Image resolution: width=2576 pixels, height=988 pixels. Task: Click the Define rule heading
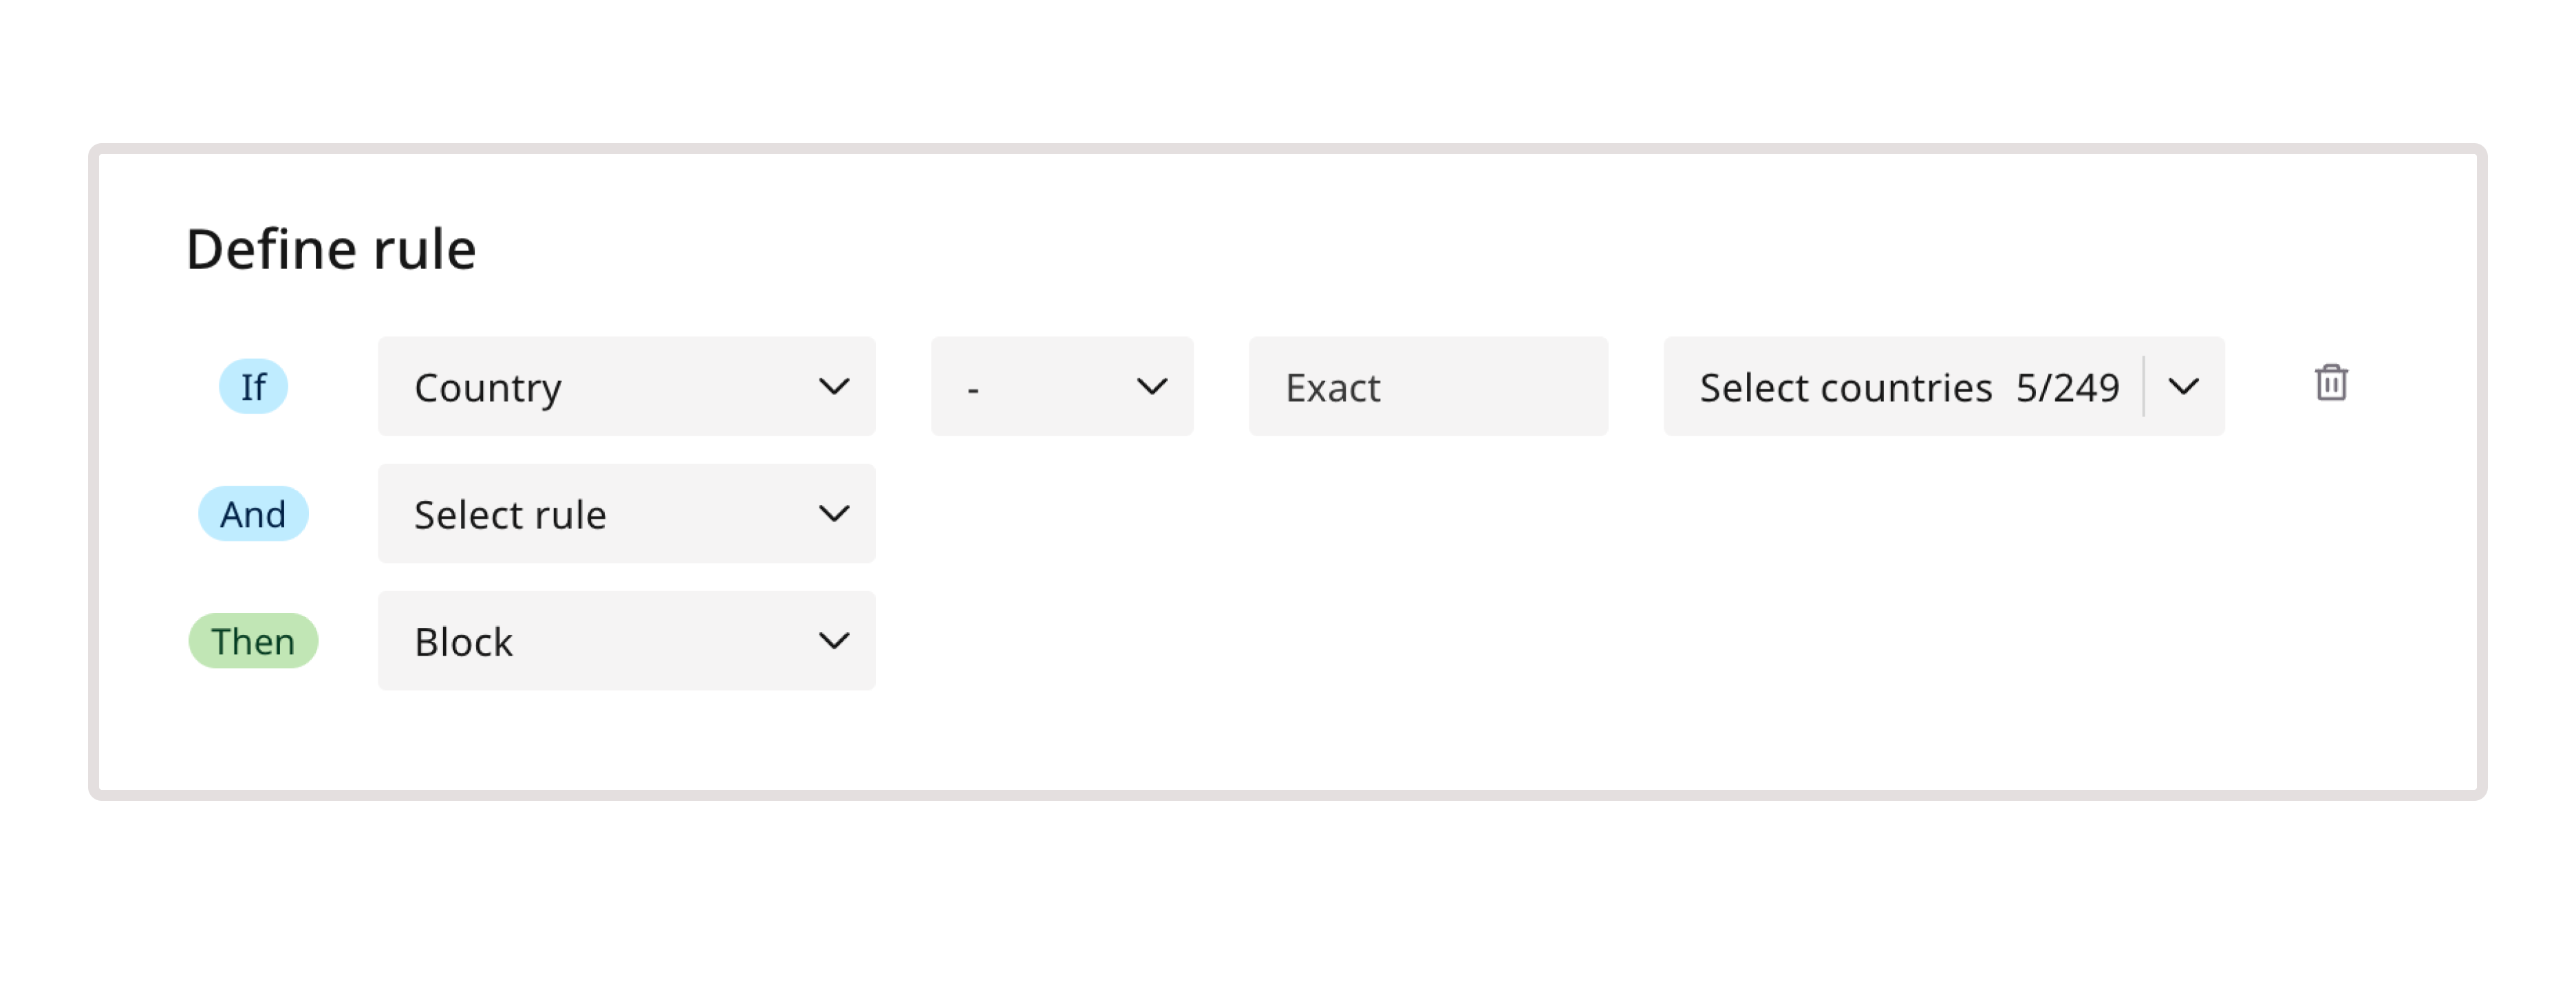click(x=331, y=249)
